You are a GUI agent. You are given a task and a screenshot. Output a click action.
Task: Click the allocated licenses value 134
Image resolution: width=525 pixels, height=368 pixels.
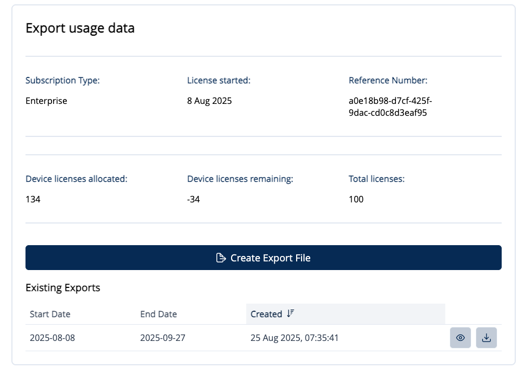tap(33, 199)
